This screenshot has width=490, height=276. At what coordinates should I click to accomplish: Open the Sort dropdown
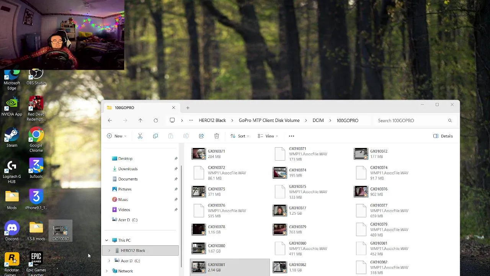(240, 136)
